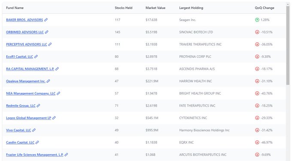Click link icon beside PERCEPTIVE ADVISORS LLC
This screenshot has height=161, width=292.
point(50,44)
